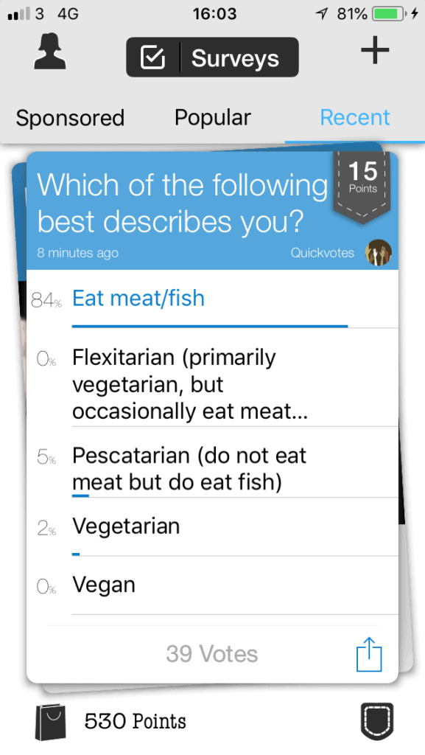This screenshot has width=425, height=755.
Task: Tap the plus icon to create survey
Action: pos(375,50)
